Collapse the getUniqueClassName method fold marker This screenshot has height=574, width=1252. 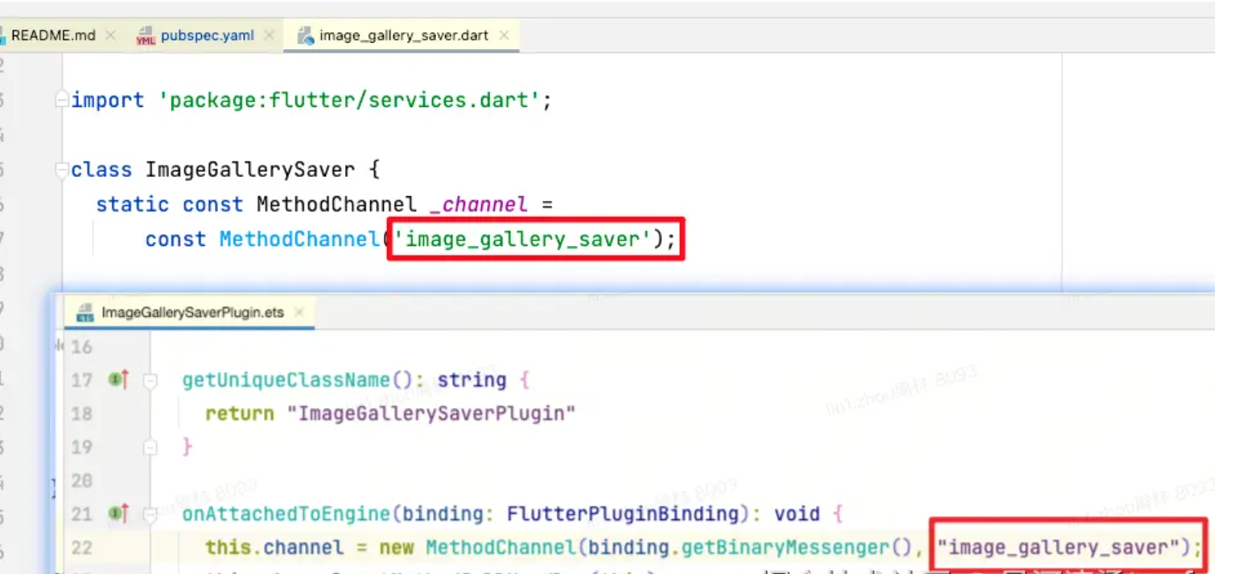pos(149,380)
